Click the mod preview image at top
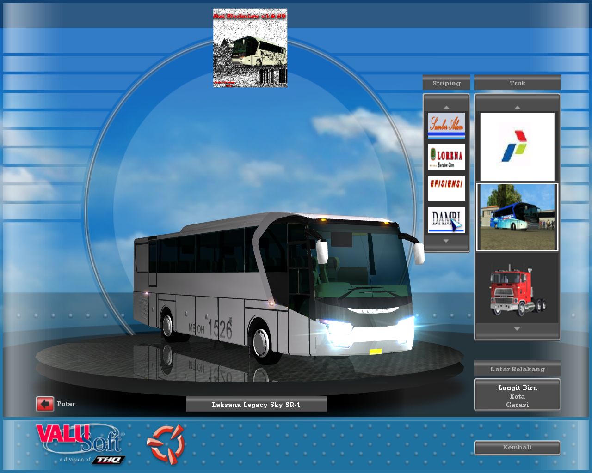 pyautogui.click(x=250, y=48)
